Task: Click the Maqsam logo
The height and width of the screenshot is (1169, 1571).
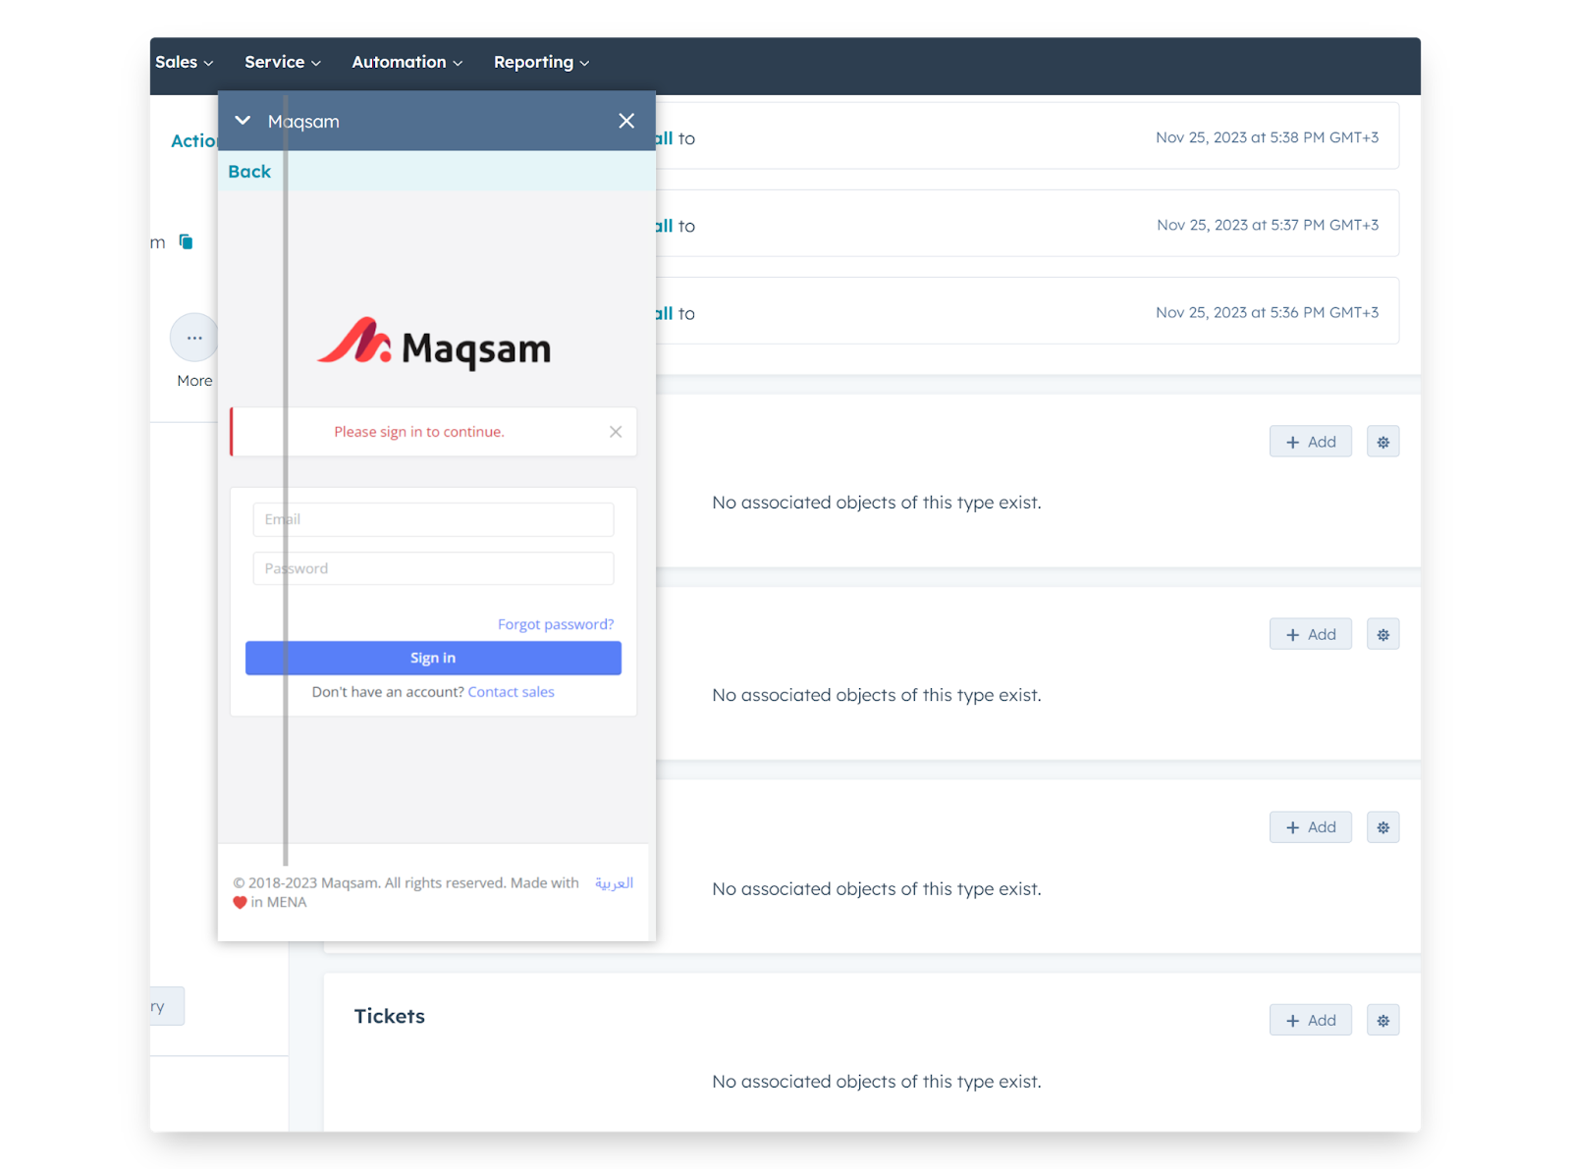Action: pyautogui.click(x=434, y=345)
